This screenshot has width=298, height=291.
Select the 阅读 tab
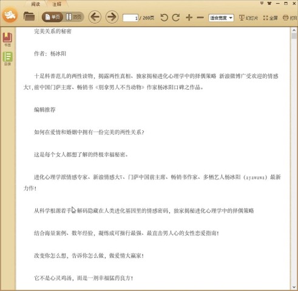pyautogui.click(x=36, y=4)
